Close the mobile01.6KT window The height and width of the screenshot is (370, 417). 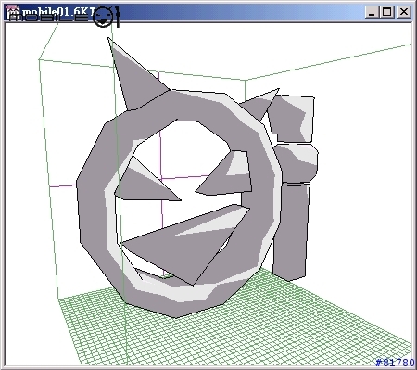(403, 12)
